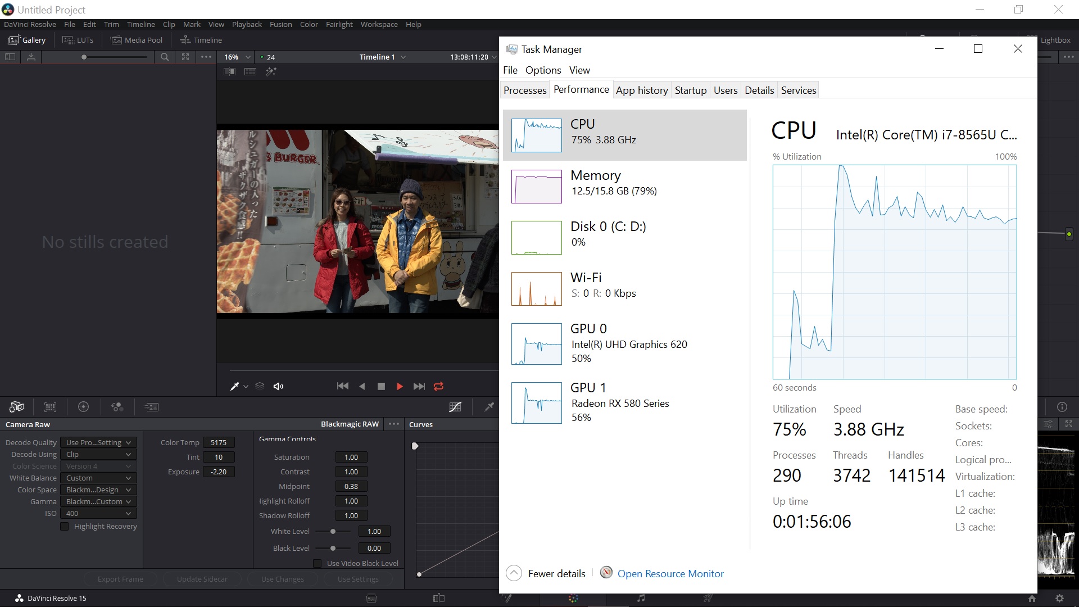Jump to the first frame
Viewport: 1079px width, 607px height.
[342, 386]
